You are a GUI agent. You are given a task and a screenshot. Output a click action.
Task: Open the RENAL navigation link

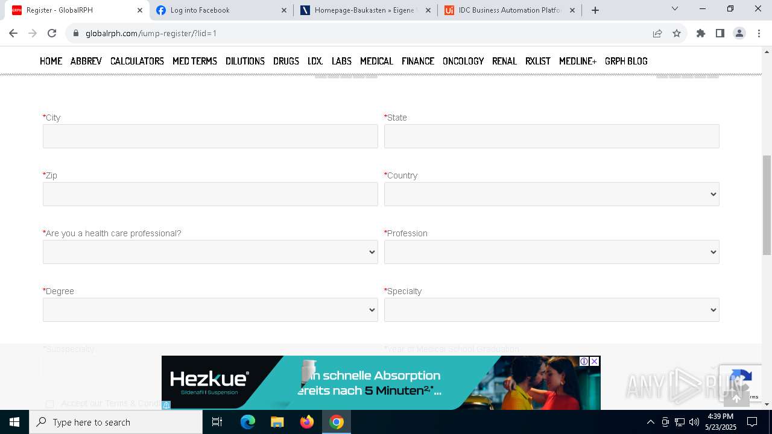point(504,61)
